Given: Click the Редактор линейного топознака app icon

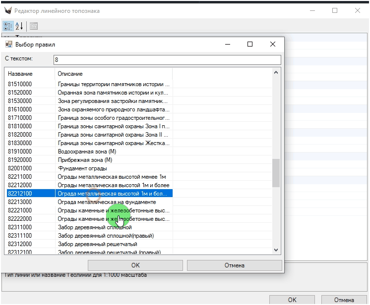Looking at the screenshot, I should (x=7, y=10).
